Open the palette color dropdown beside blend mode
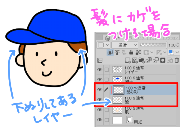Screen dimensions: 180x127 coord(103,45)
